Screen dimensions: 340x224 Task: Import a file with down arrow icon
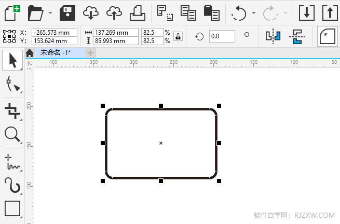(307, 13)
